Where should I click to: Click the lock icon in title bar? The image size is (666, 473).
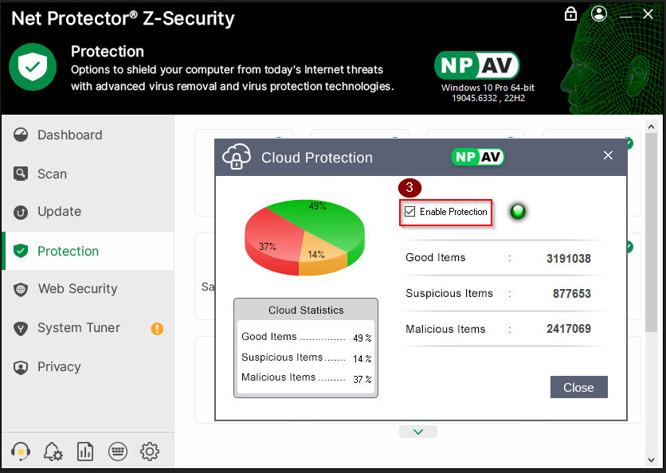click(570, 14)
